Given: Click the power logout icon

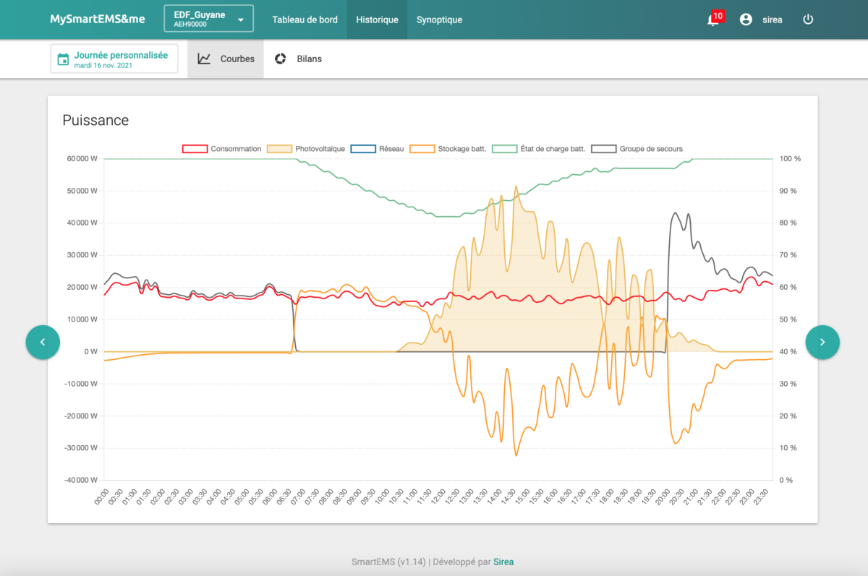Looking at the screenshot, I should coord(808,20).
